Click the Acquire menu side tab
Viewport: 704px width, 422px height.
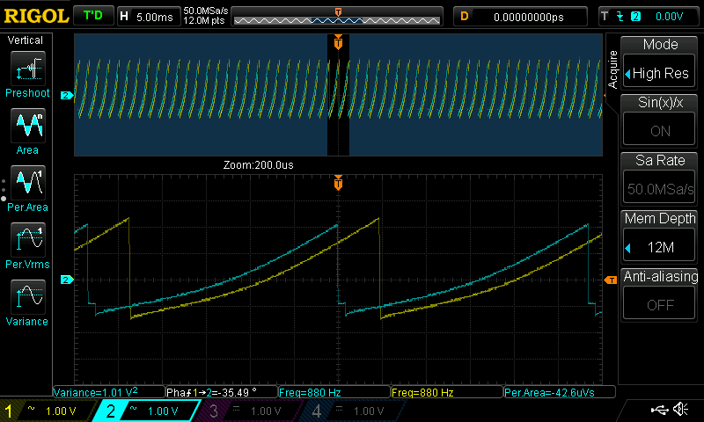pos(612,70)
